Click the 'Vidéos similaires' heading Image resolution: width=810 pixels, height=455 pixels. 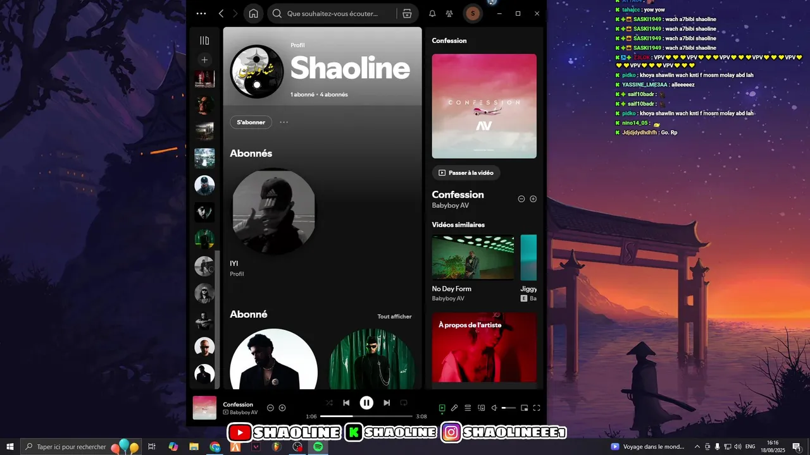458,225
